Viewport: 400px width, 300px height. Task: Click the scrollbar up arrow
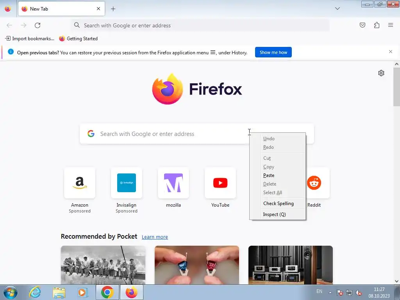pos(396,64)
